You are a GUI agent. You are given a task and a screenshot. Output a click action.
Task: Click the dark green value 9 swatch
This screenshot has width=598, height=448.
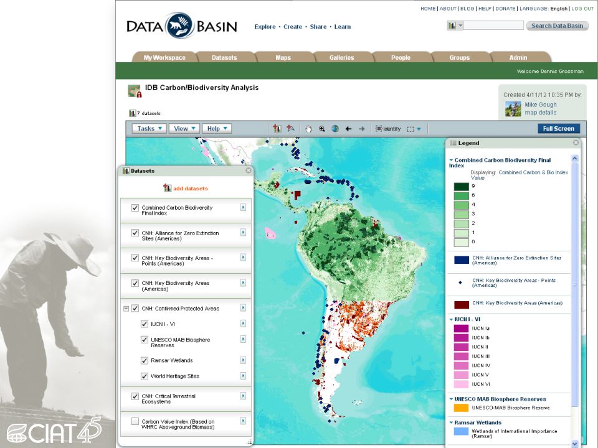(x=461, y=186)
